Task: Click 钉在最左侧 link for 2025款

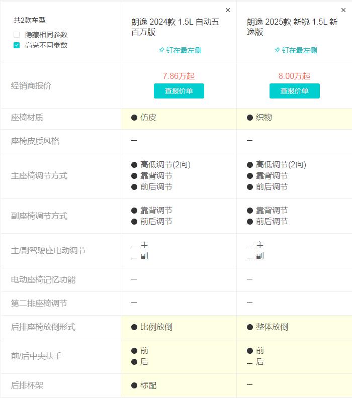Action: point(299,50)
